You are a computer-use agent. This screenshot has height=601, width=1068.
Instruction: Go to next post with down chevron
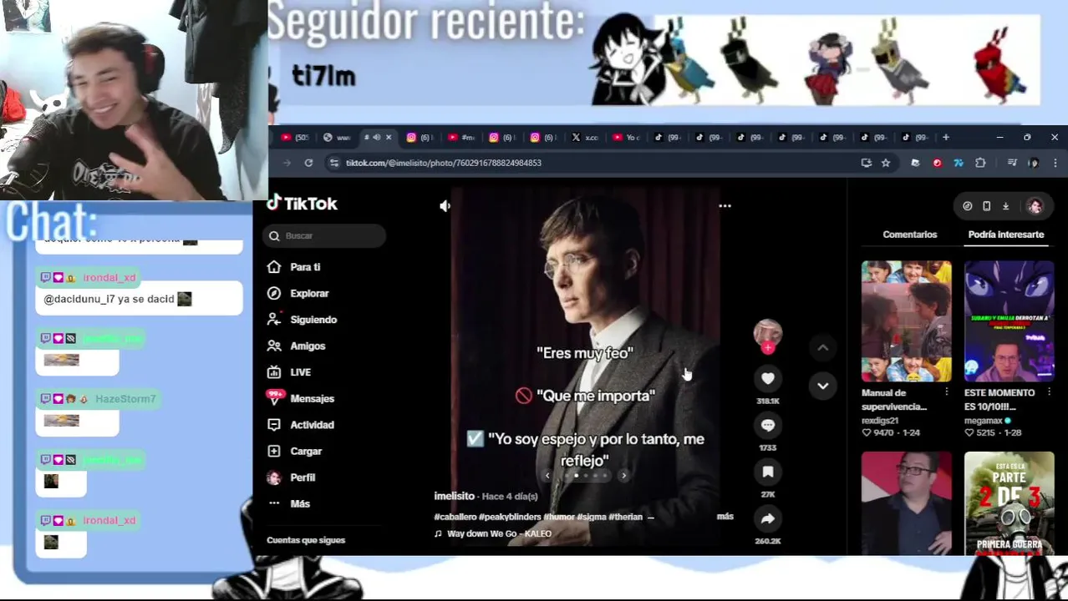(822, 386)
